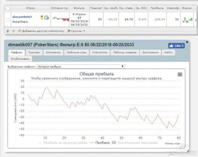The image size is (198, 157).
Task: Toggle the select-all header checkbox
Action: (x=8, y=9)
